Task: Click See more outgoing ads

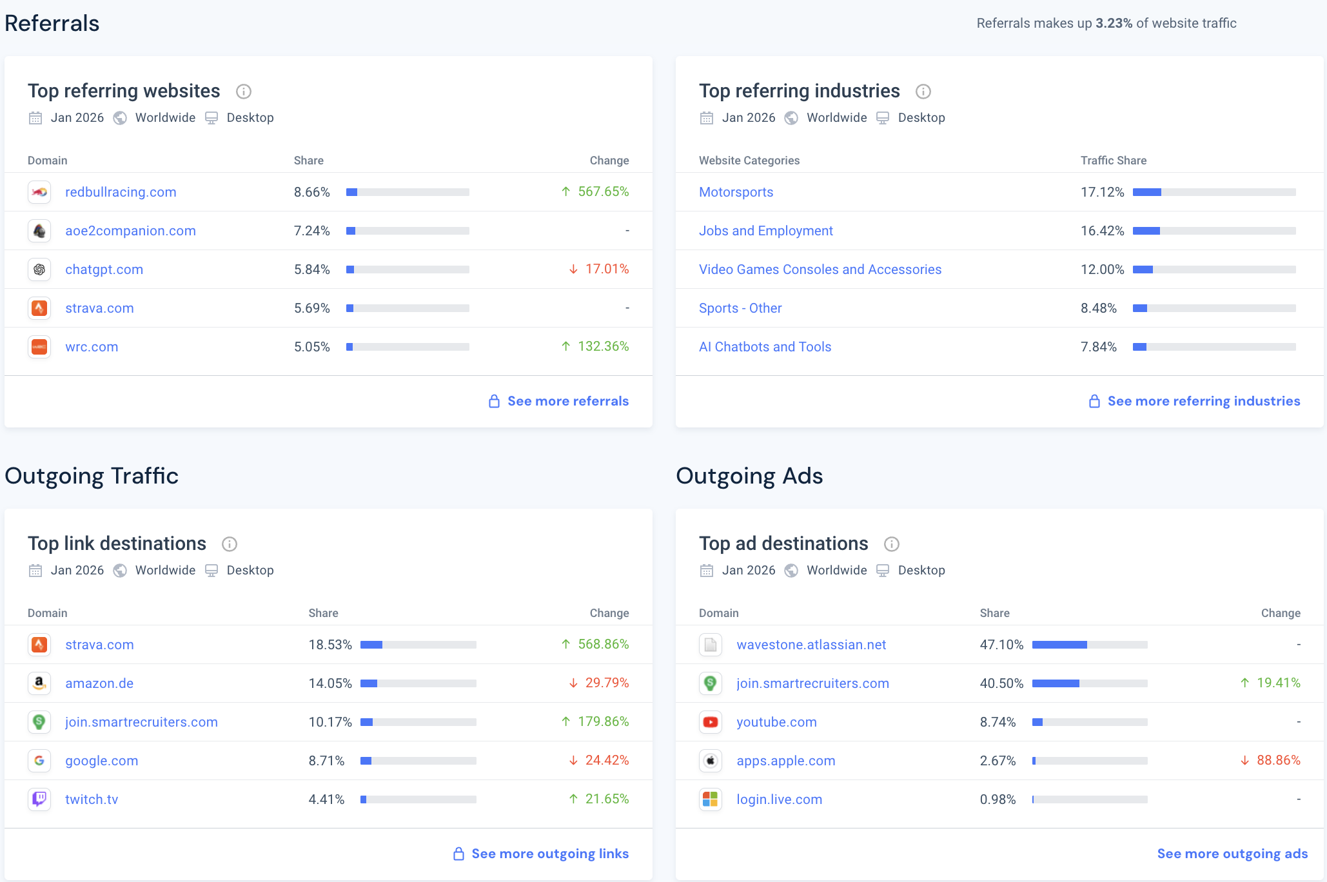Action: coord(1232,854)
